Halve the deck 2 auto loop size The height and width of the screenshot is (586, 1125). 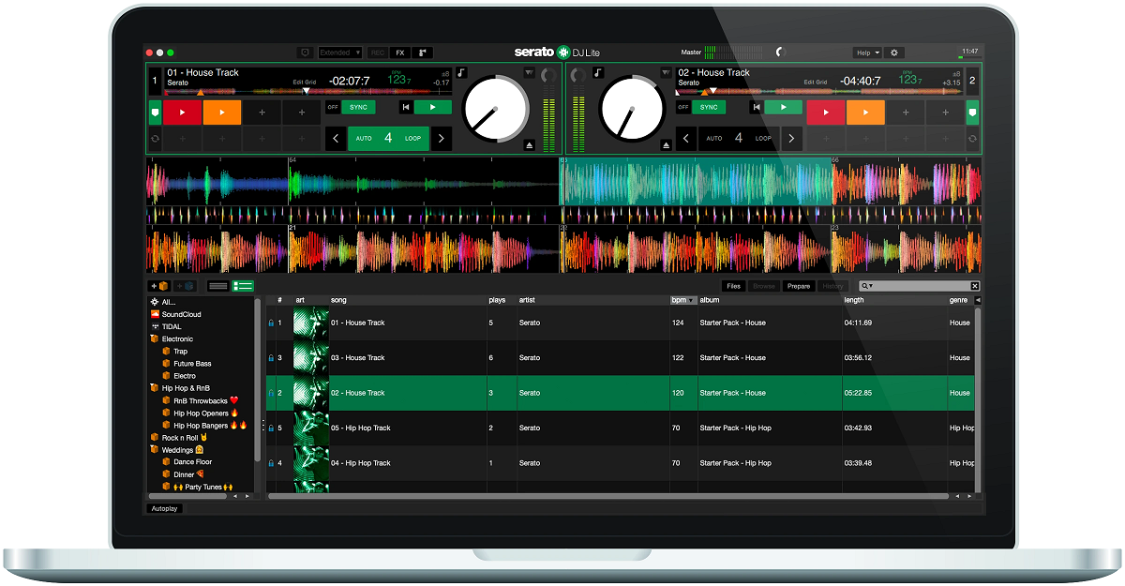point(687,139)
